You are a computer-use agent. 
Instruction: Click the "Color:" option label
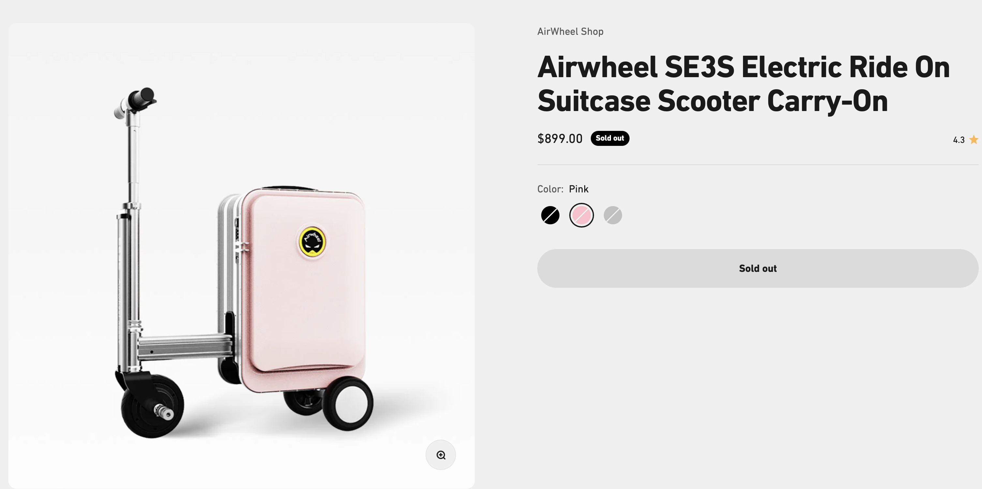(550, 189)
